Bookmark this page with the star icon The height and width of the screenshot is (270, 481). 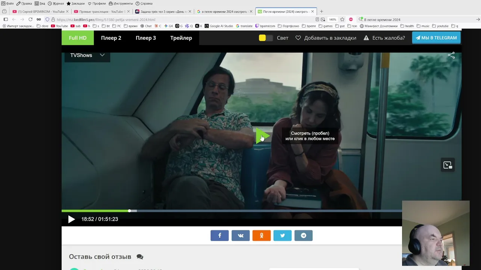(342, 19)
